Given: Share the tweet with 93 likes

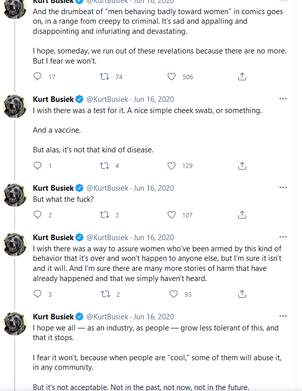Looking at the screenshot, I should [242, 294].
